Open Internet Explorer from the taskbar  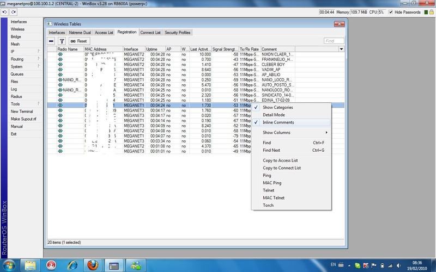tap(72, 265)
